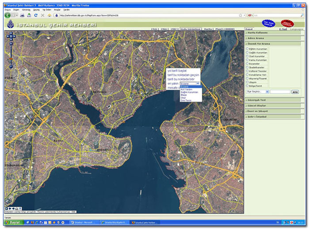The image size is (310, 230).
Task: Select Sağlık Kurumları radio button
Action: coord(247,52)
